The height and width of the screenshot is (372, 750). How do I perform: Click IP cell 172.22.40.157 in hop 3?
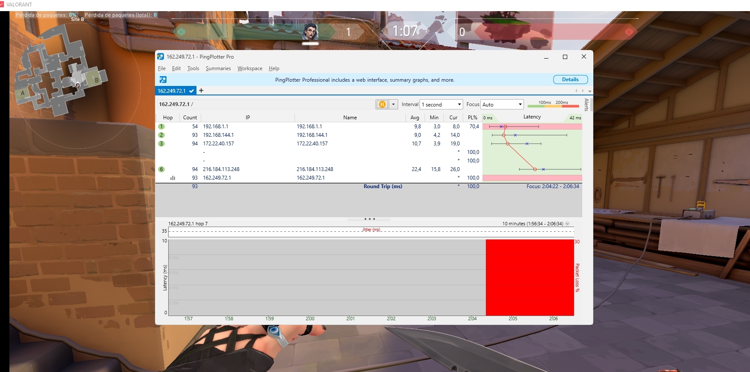218,144
